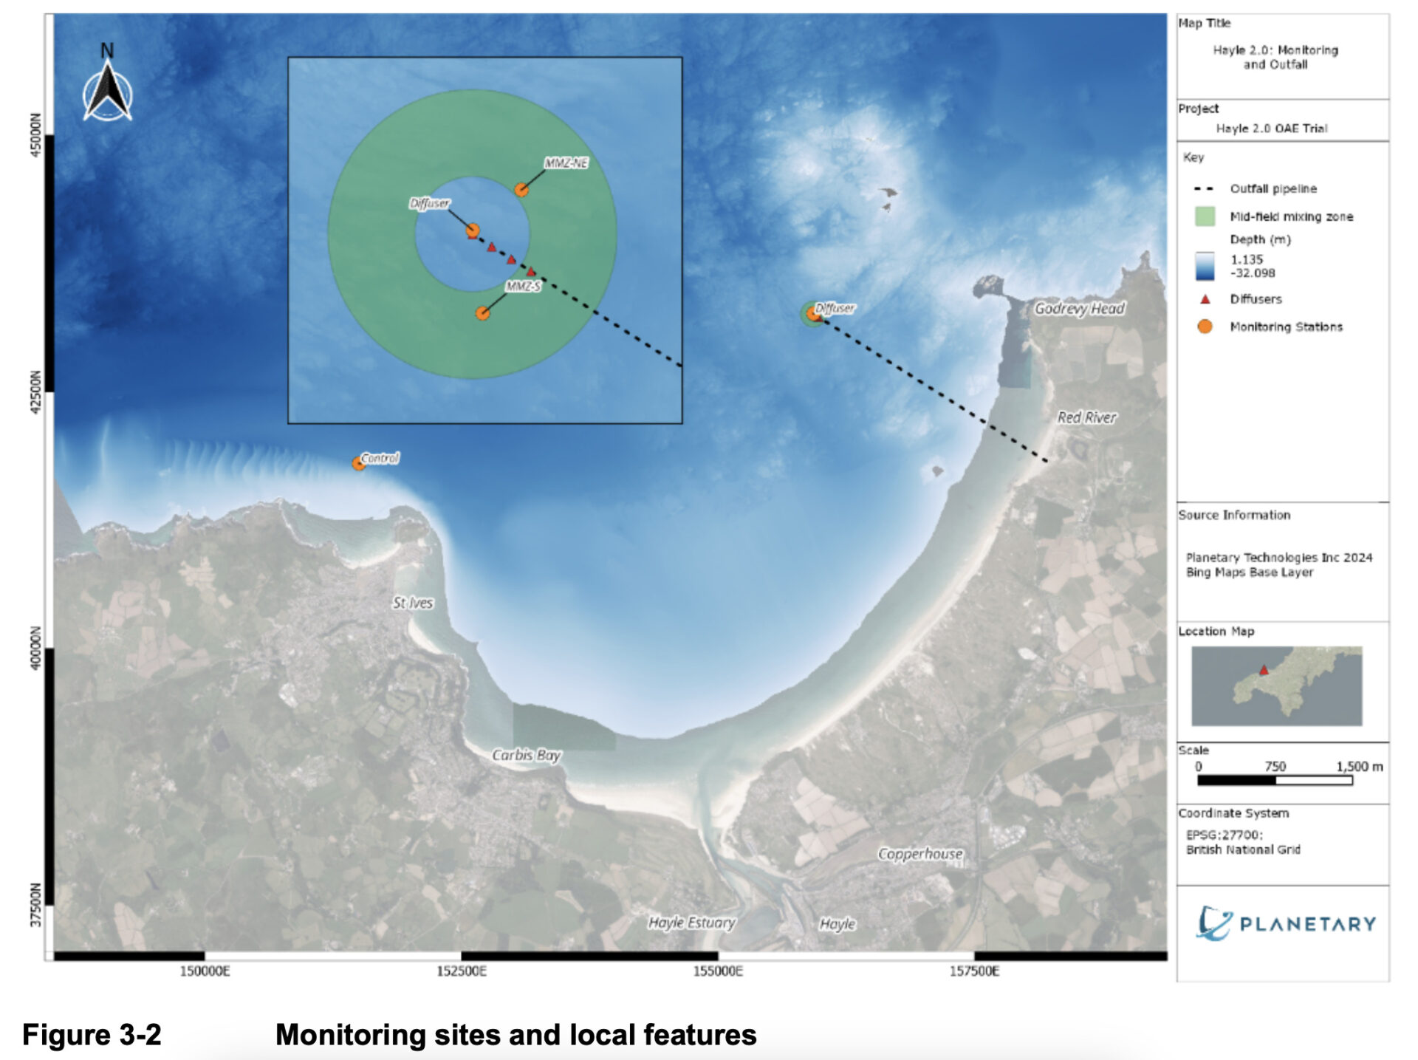
Task: Click the 155000E easting axis label
Action: (x=718, y=971)
